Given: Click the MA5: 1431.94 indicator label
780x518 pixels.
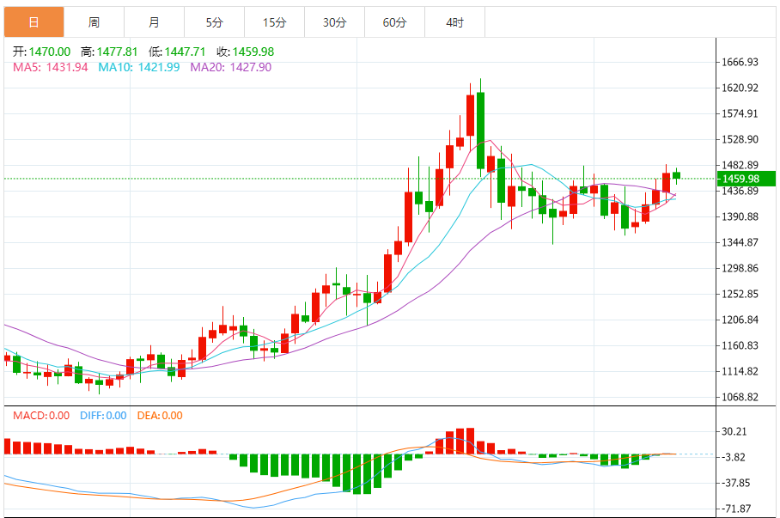Looking at the screenshot, I should pyautogui.click(x=51, y=67).
